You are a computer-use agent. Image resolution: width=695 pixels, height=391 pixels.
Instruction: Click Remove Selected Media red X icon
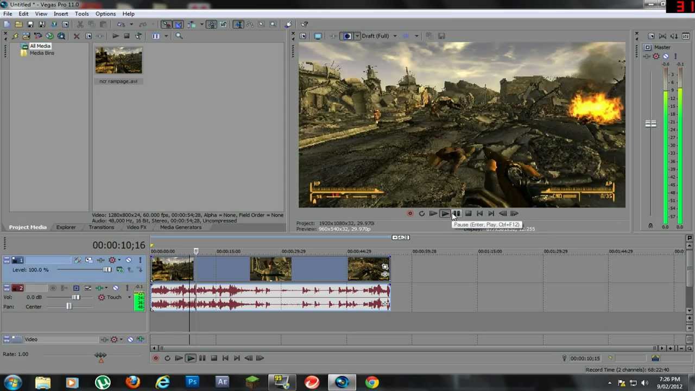77,36
